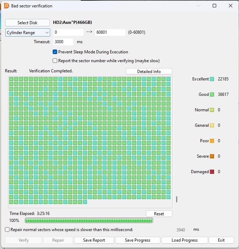This screenshot has height=249, width=239.
Task: Enable Report the sector number while verifying
Action: [x=55, y=61]
